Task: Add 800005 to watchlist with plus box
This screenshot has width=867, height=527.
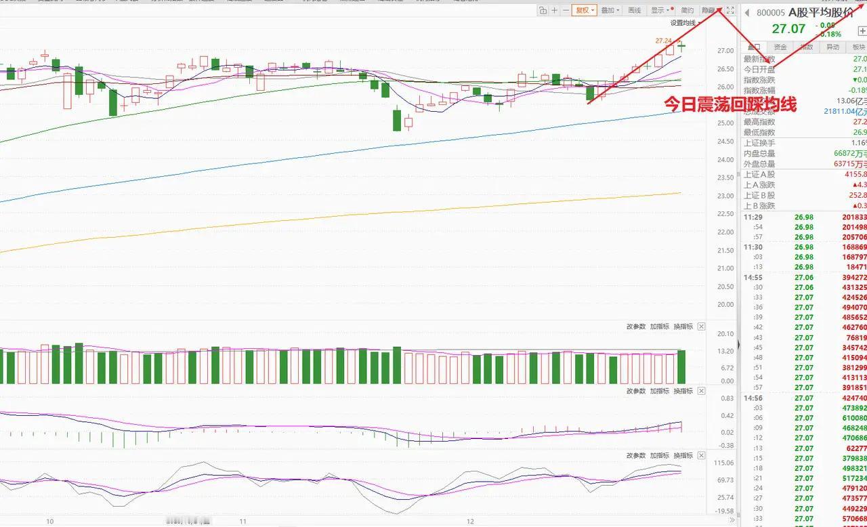Action: tap(862, 31)
